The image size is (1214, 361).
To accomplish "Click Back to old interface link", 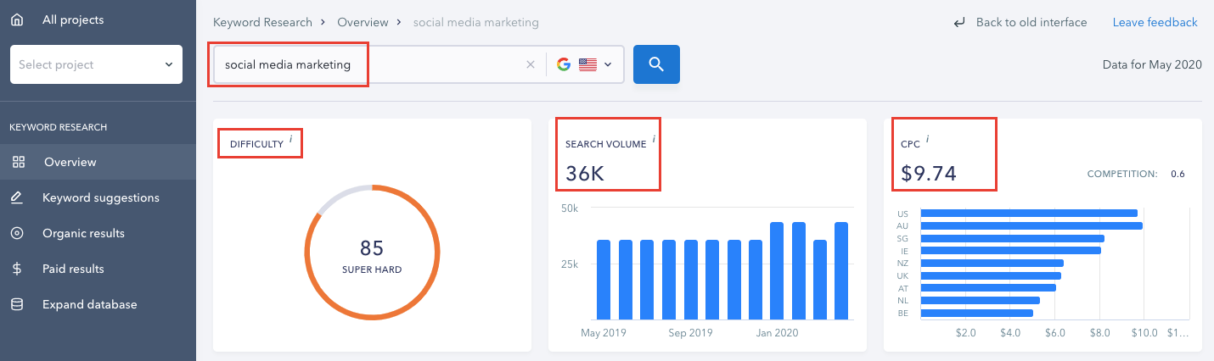I will click(1031, 22).
